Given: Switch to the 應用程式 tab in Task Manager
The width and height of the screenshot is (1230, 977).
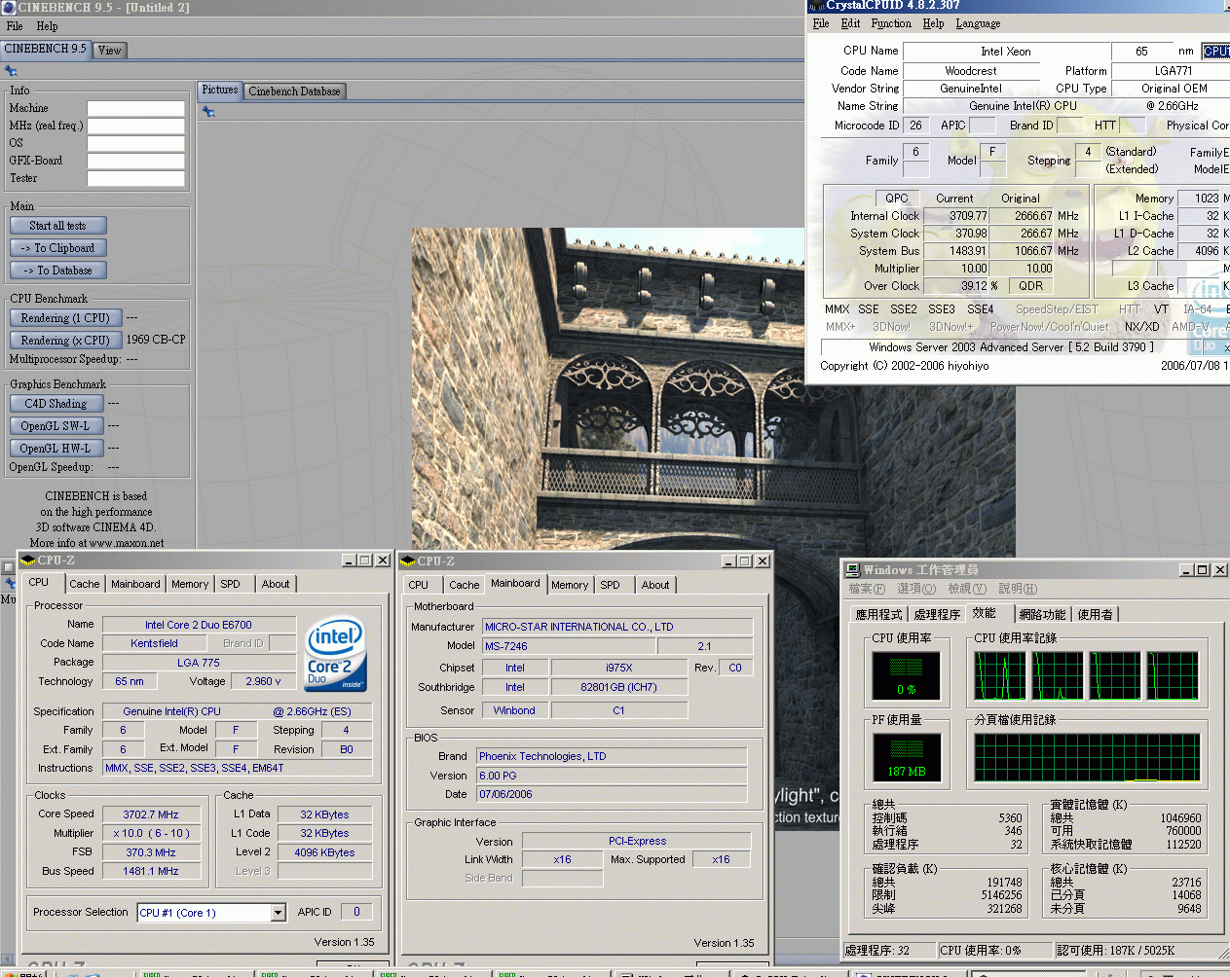Looking at the screenshot, I should click(879, 615).
